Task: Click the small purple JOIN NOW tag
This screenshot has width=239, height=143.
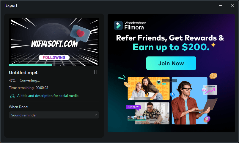Action: 133,107
